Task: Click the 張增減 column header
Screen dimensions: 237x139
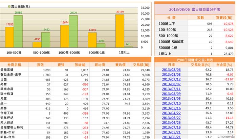Action: [80, 65]
